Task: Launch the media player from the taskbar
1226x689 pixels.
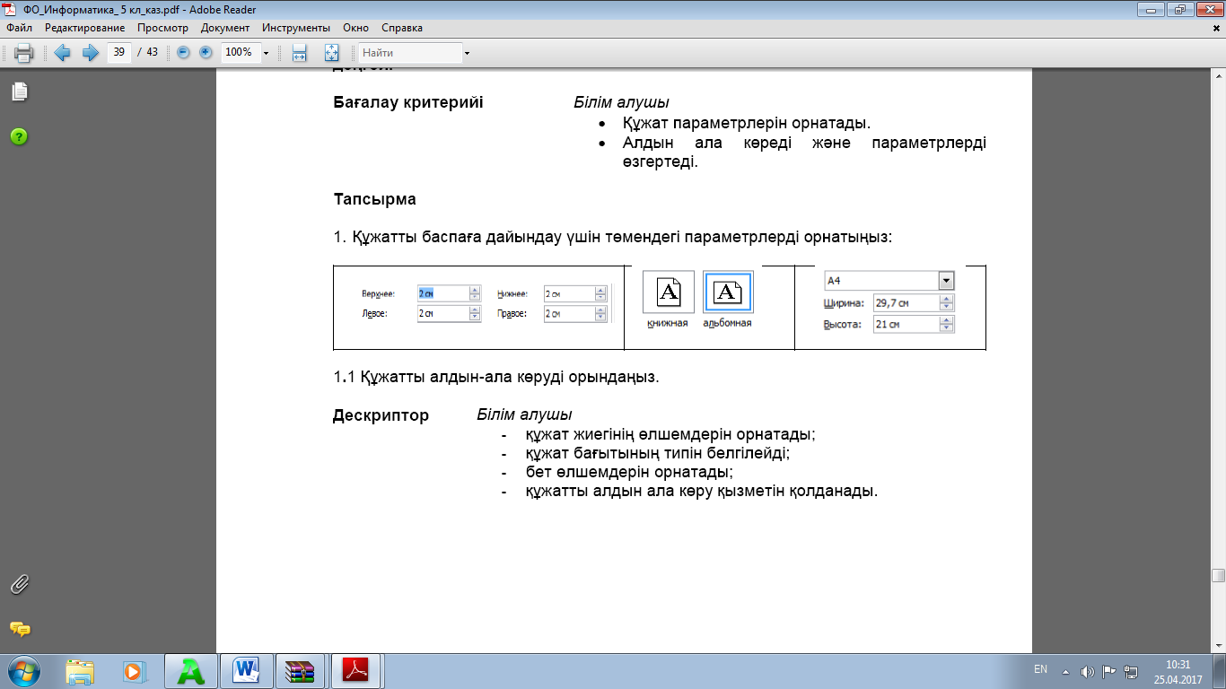Action: pyautogui.click(x=134, y=670)
